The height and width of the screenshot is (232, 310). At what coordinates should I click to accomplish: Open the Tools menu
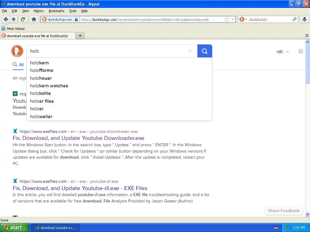pos(73,11)
